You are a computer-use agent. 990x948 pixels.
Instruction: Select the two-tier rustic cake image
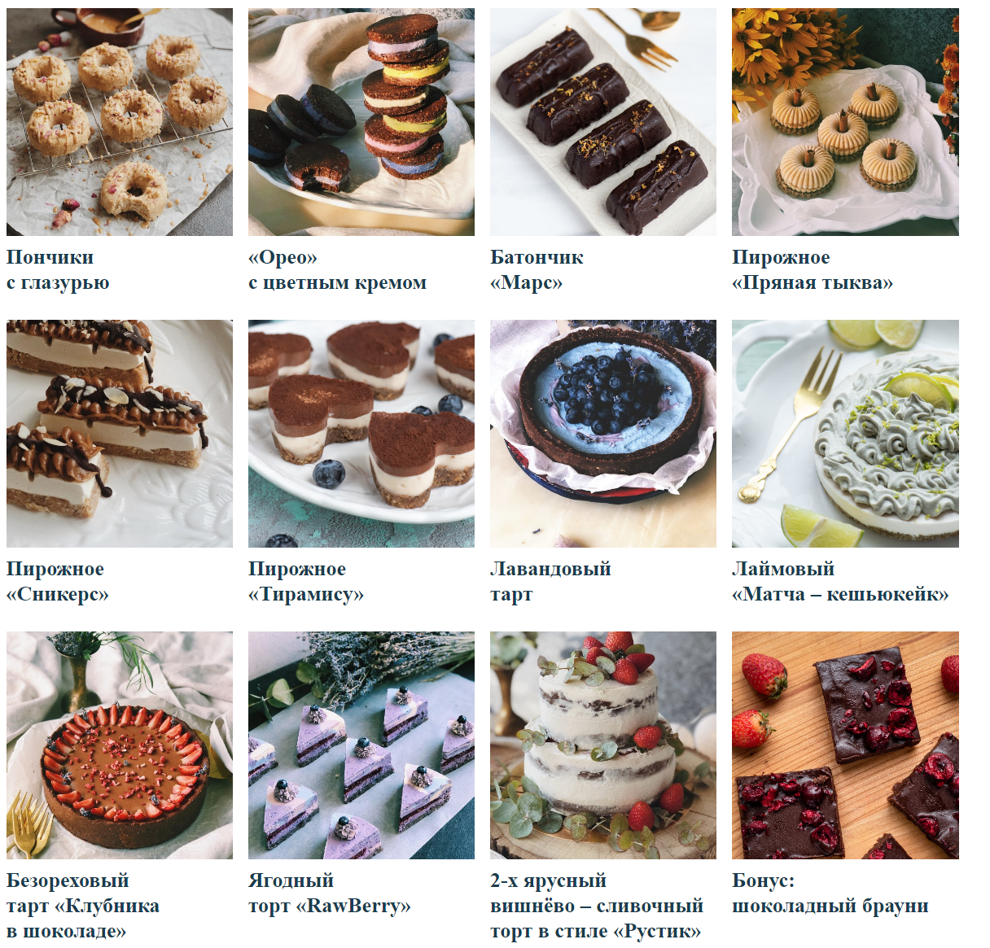603,745
